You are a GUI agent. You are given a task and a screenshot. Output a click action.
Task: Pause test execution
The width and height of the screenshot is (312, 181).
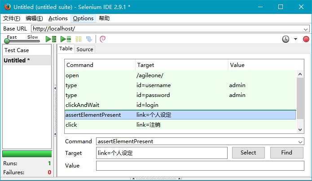[79, 39]
